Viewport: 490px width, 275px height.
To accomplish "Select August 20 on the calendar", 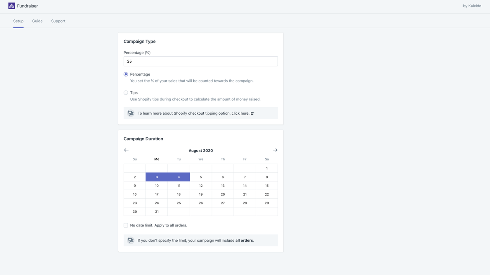I will 222,194.
